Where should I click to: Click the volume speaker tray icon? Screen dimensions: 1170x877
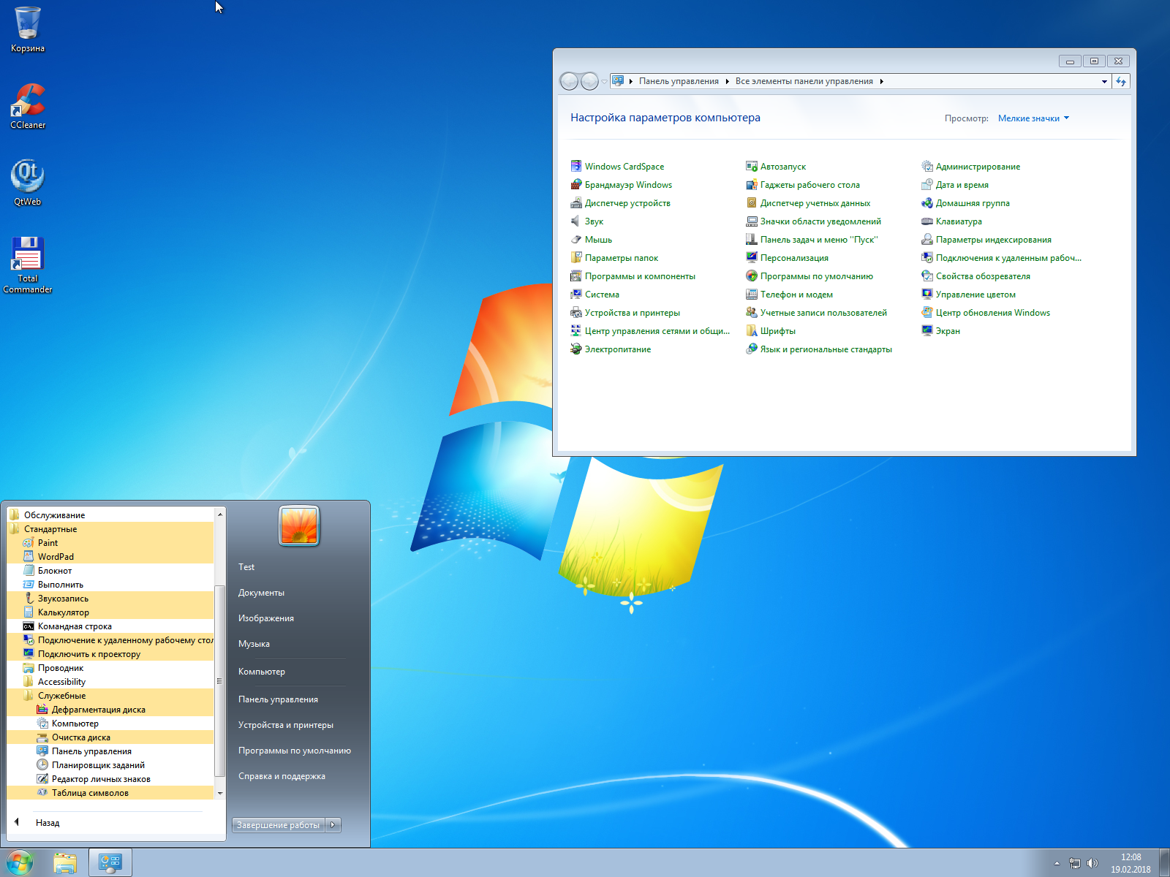[x=1092, y=863]
